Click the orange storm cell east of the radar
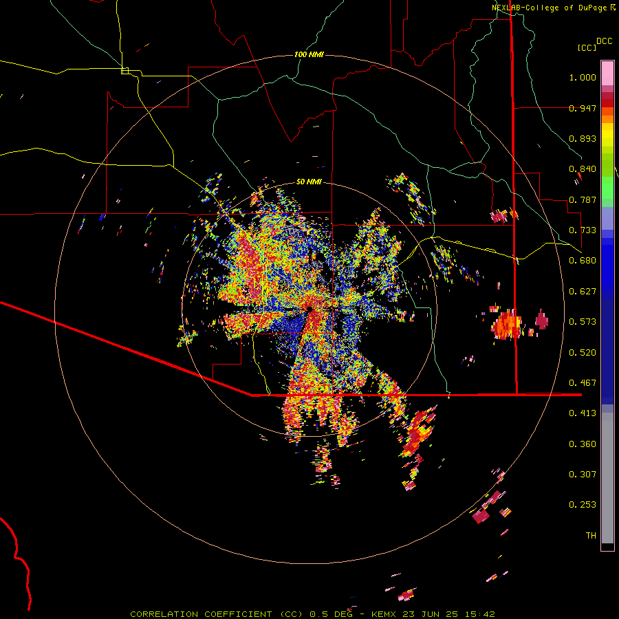This screenshot has width=619, height=619. coord(506,325)
